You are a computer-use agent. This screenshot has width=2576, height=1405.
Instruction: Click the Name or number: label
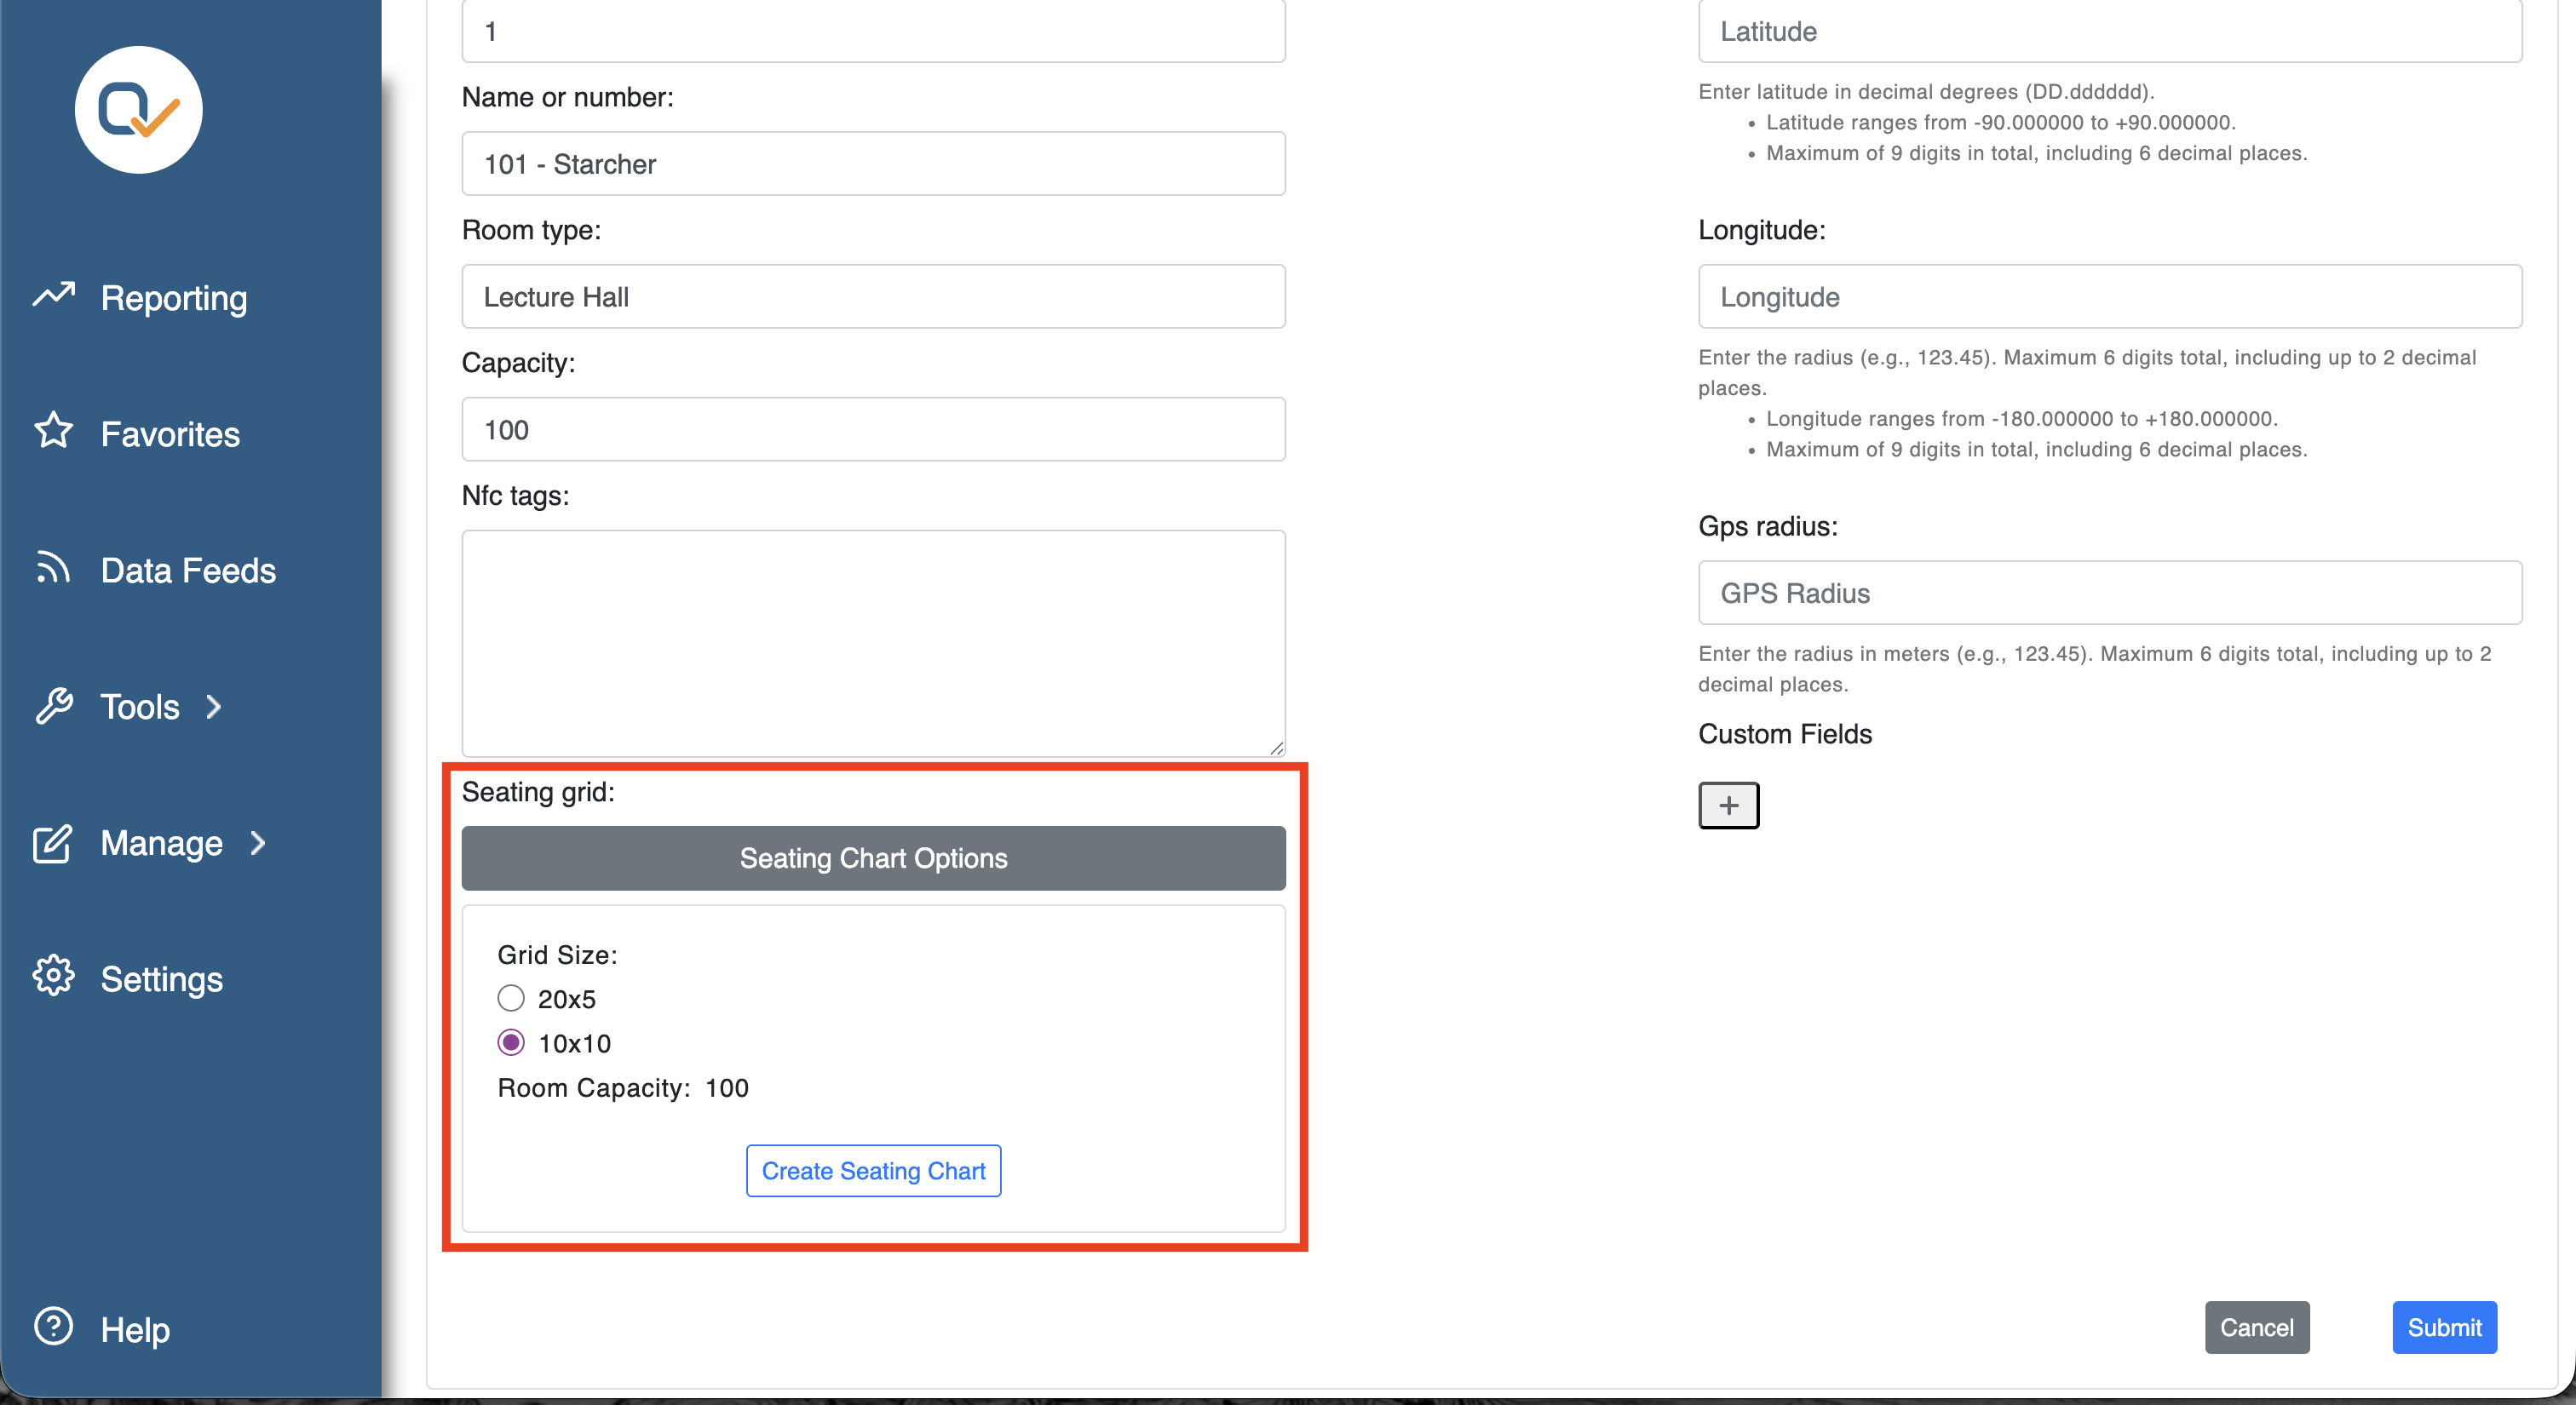point(567,97)
